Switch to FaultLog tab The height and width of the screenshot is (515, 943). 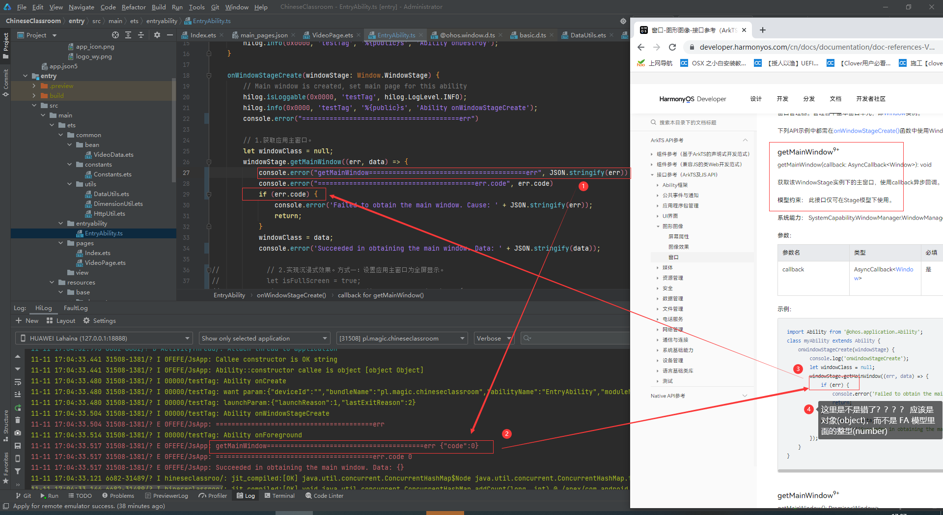tap(76, 308)
